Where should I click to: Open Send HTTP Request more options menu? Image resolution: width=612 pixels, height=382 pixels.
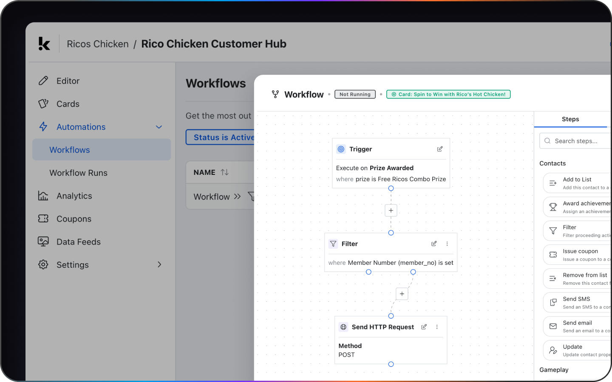(x=437, y=327)
